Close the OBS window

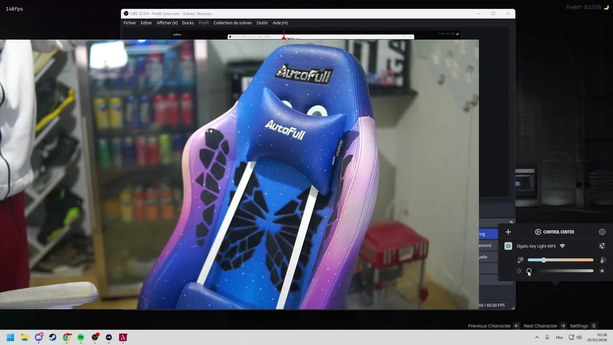point(508,13)
